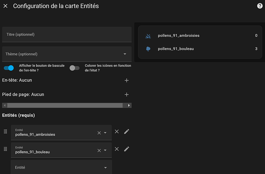265x174 pixels.
Task: Remove the pollens_91_bouleau entity row
Action: 117,149
